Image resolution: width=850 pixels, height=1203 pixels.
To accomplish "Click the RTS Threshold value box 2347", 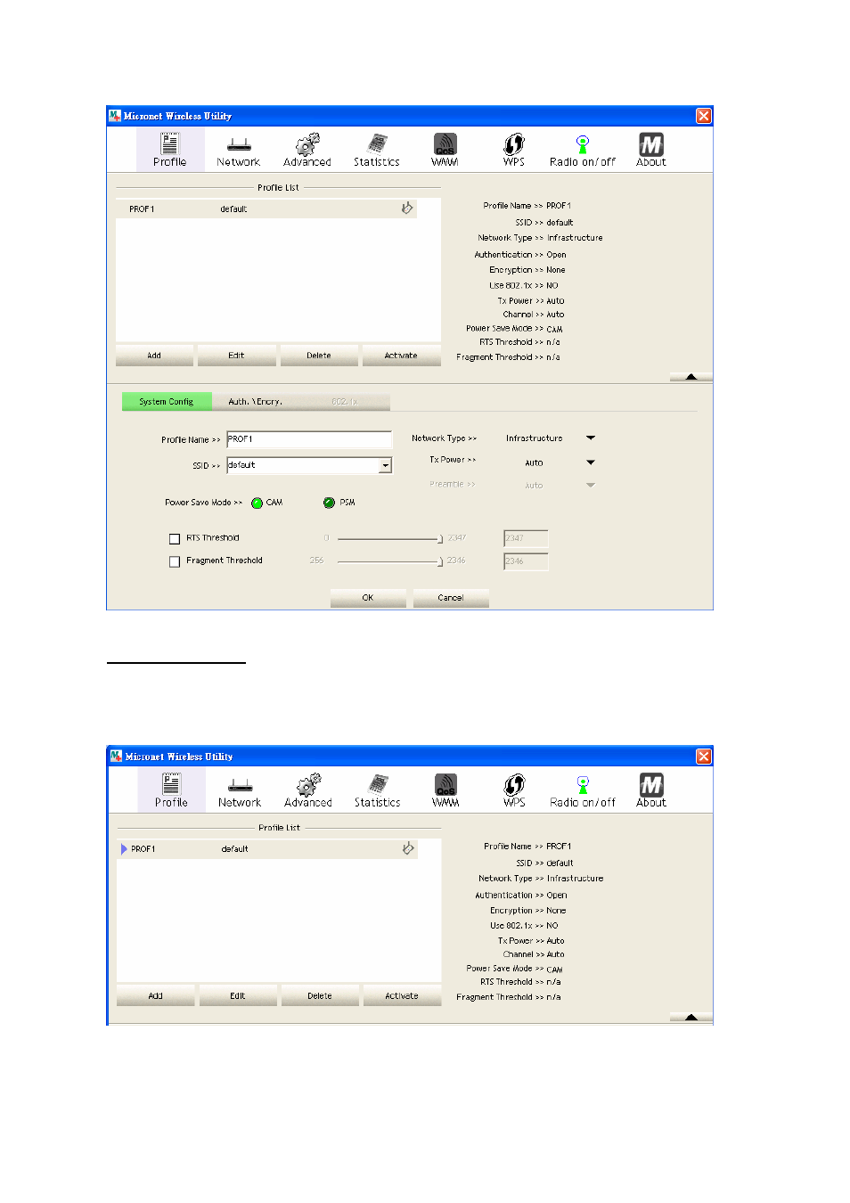I will [x=526, y=538].
